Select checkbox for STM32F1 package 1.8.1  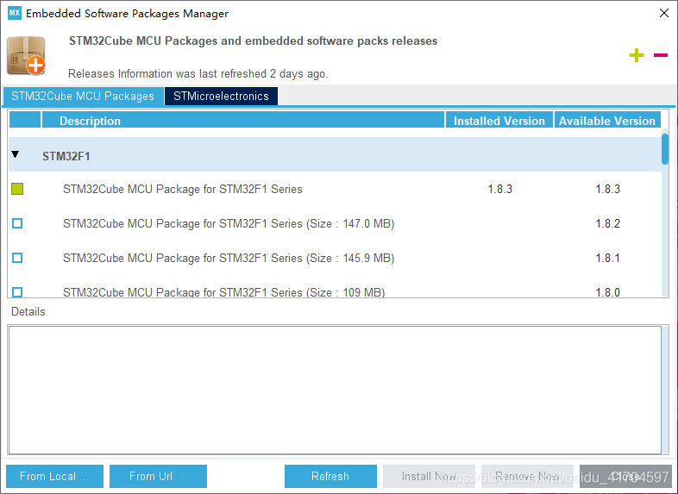coord(17,258)
